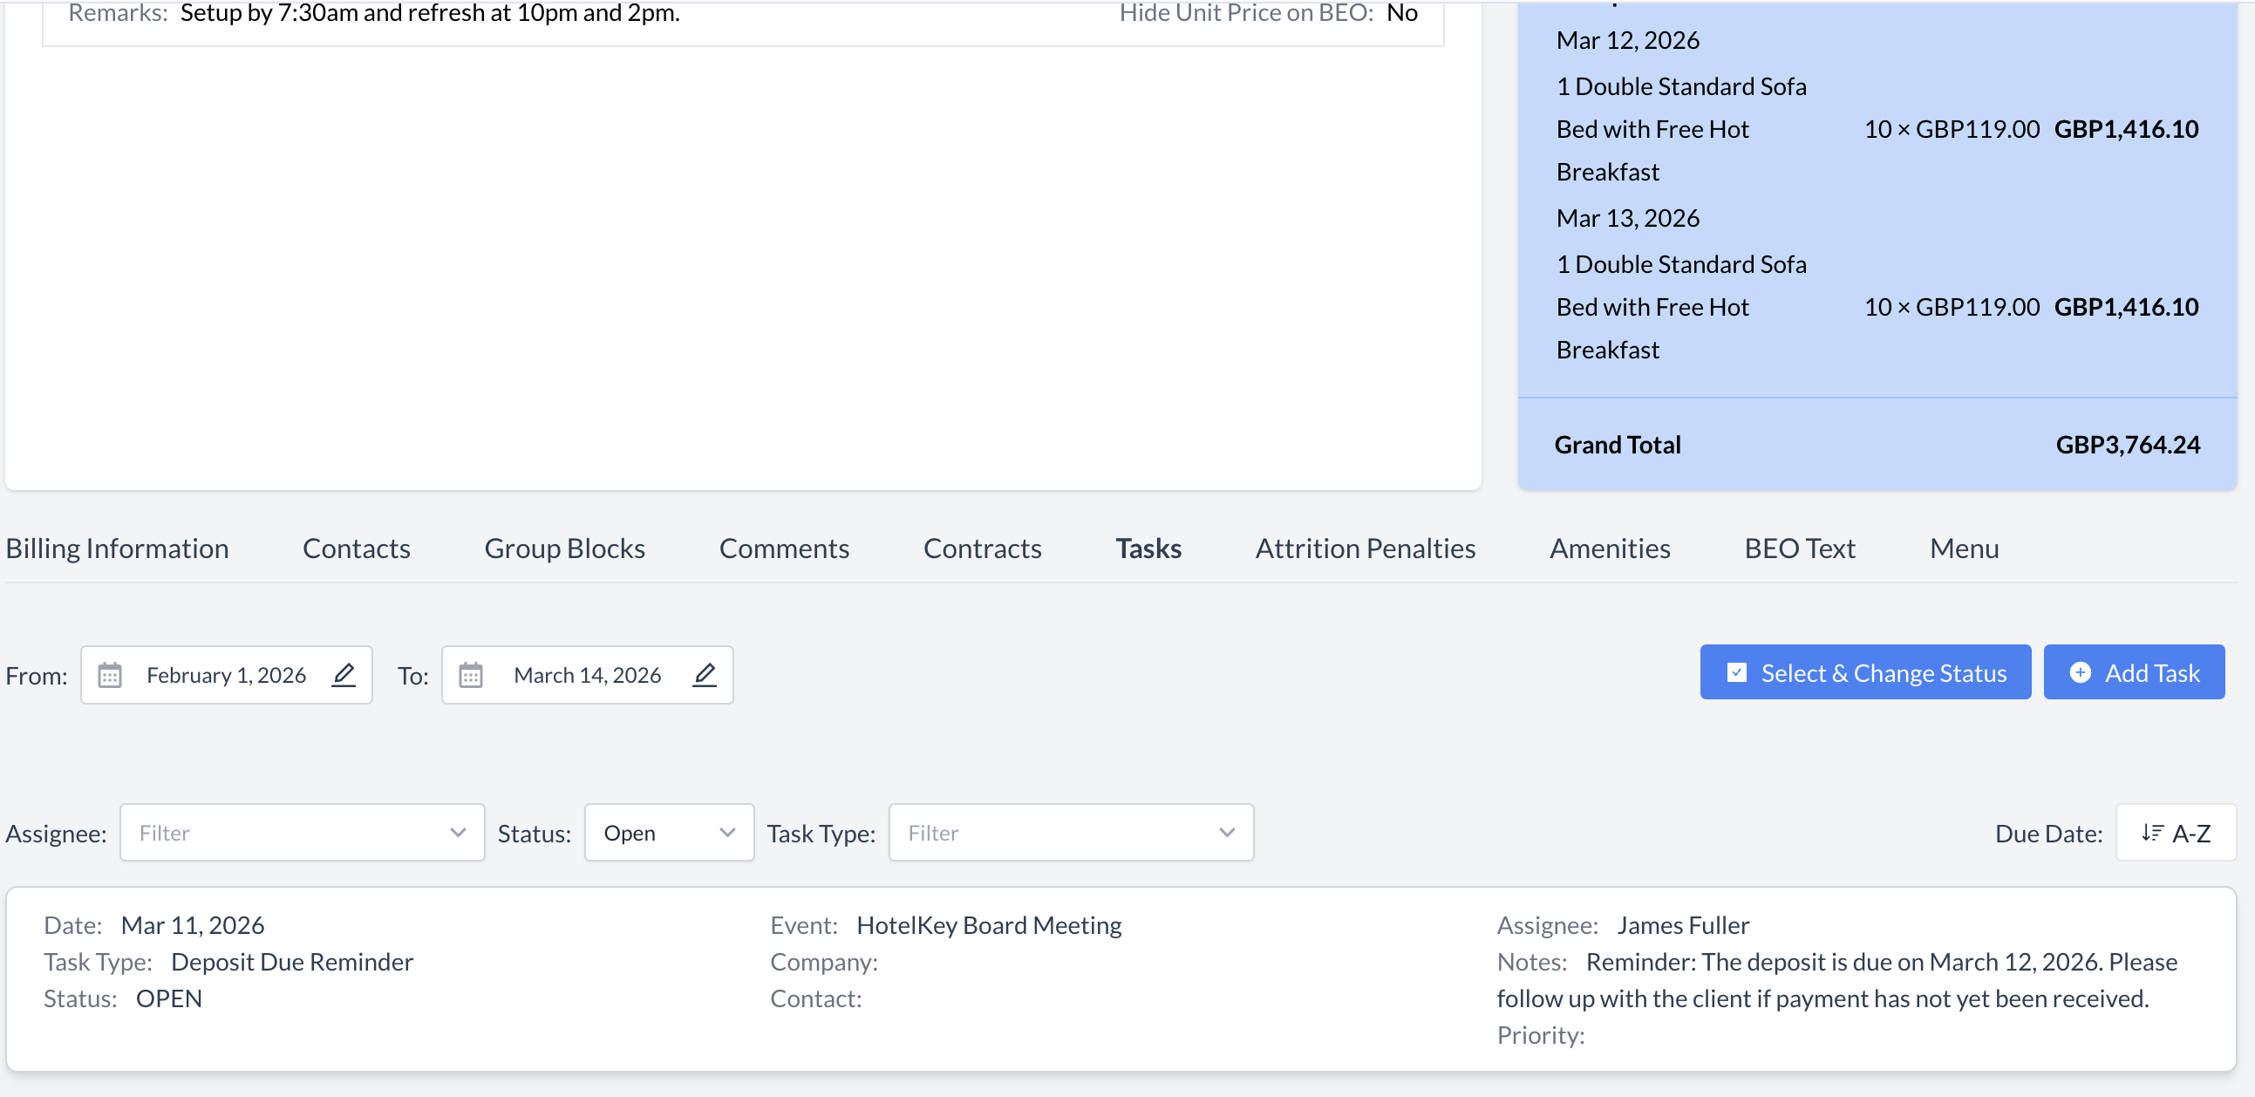Click the To date calendar icon
The image size is (2255, 1097).
(471, 675)
